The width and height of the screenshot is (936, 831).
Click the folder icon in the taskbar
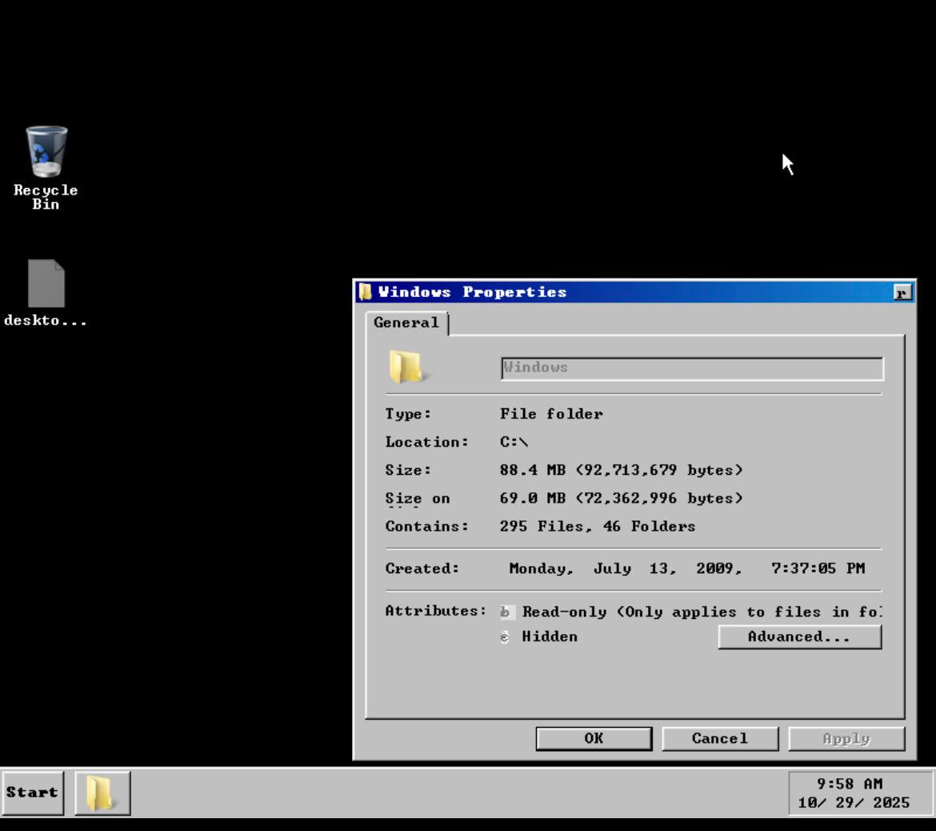(x=102, y=793)
